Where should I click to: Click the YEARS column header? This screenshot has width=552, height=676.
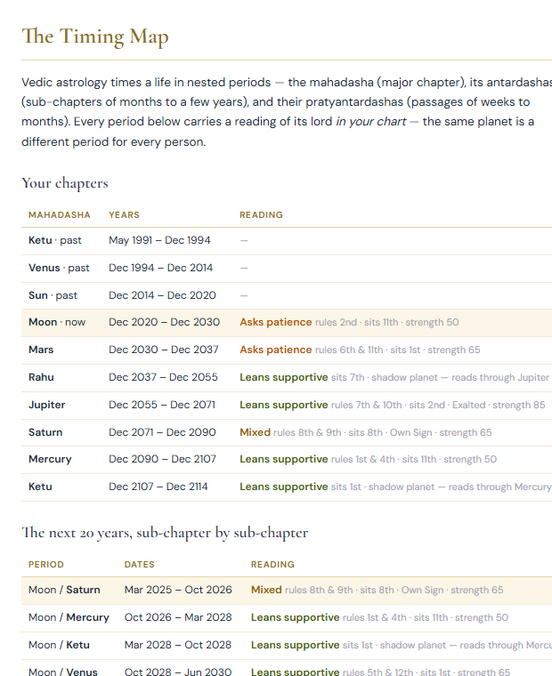(x=124, y=214)
